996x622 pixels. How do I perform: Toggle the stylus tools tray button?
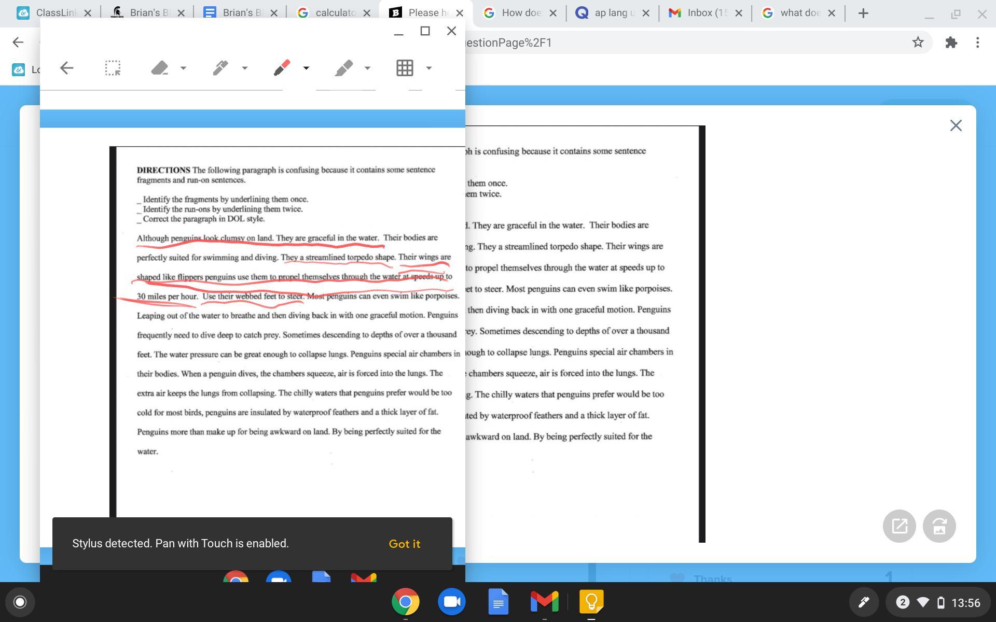863,602
